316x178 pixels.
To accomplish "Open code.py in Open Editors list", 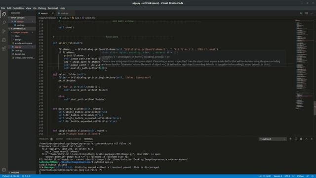I will point(21,25).
